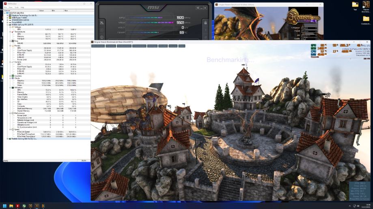373x209 pixels.
Task: Click the Voltages category icon
Action: [x=13, y=27]
